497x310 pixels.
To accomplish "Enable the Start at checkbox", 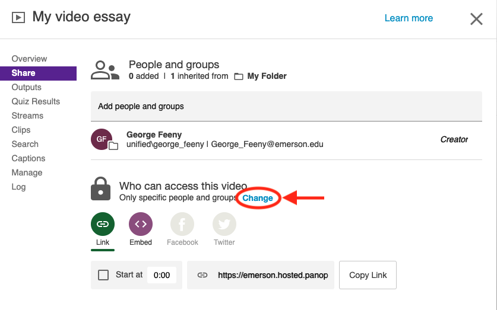I will 103,275.
